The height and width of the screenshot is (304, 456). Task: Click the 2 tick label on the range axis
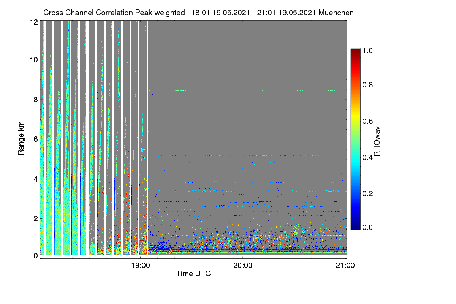click(35, 218)
